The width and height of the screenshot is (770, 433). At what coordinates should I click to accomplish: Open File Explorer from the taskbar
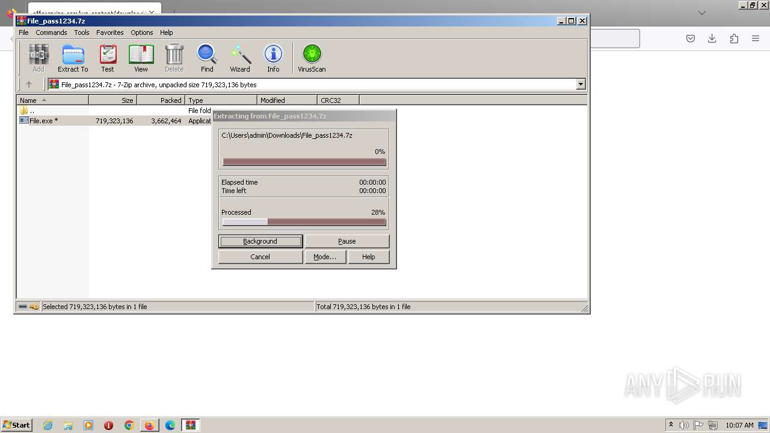(68, 425)
